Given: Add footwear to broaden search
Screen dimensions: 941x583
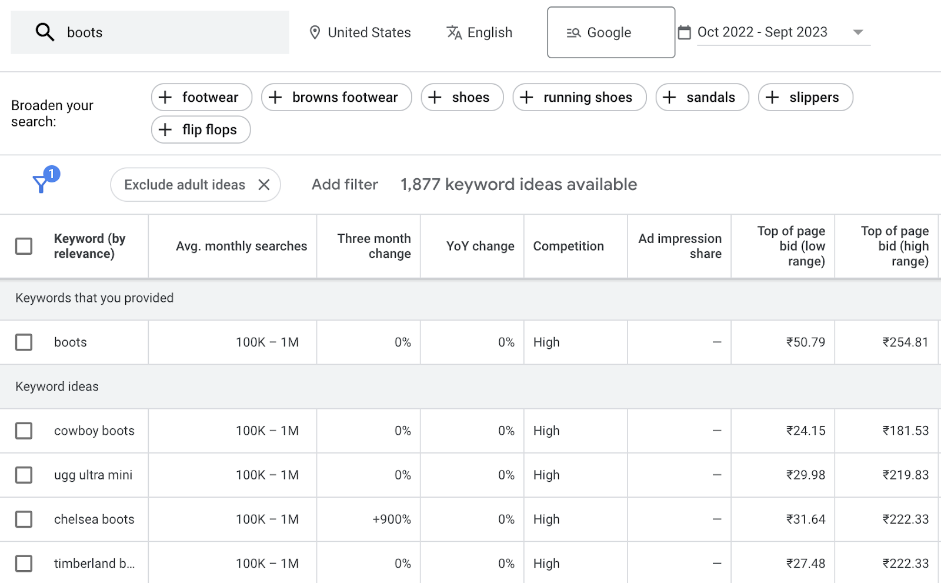Looking at the screenshot, I should (202, 97).
